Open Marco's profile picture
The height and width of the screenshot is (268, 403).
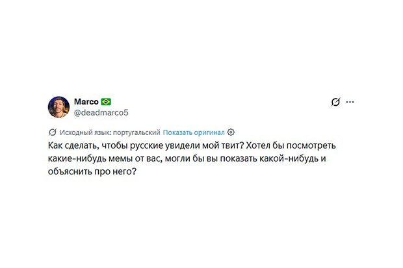pyautogui.click(x=58, y=107)
